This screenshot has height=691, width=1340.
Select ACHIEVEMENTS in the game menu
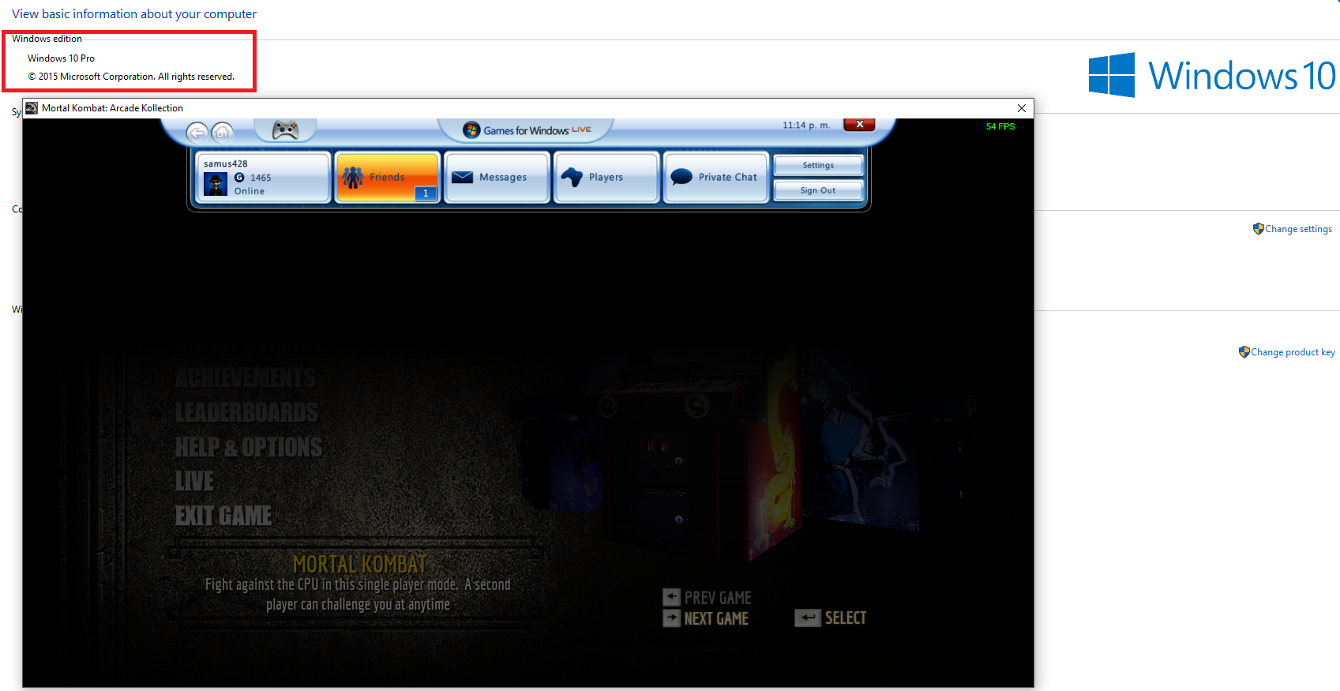click(x=246, y=378)
